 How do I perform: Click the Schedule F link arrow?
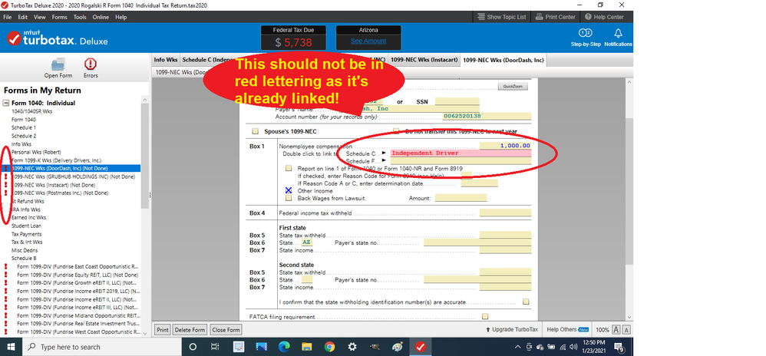(x=383, y=161)
